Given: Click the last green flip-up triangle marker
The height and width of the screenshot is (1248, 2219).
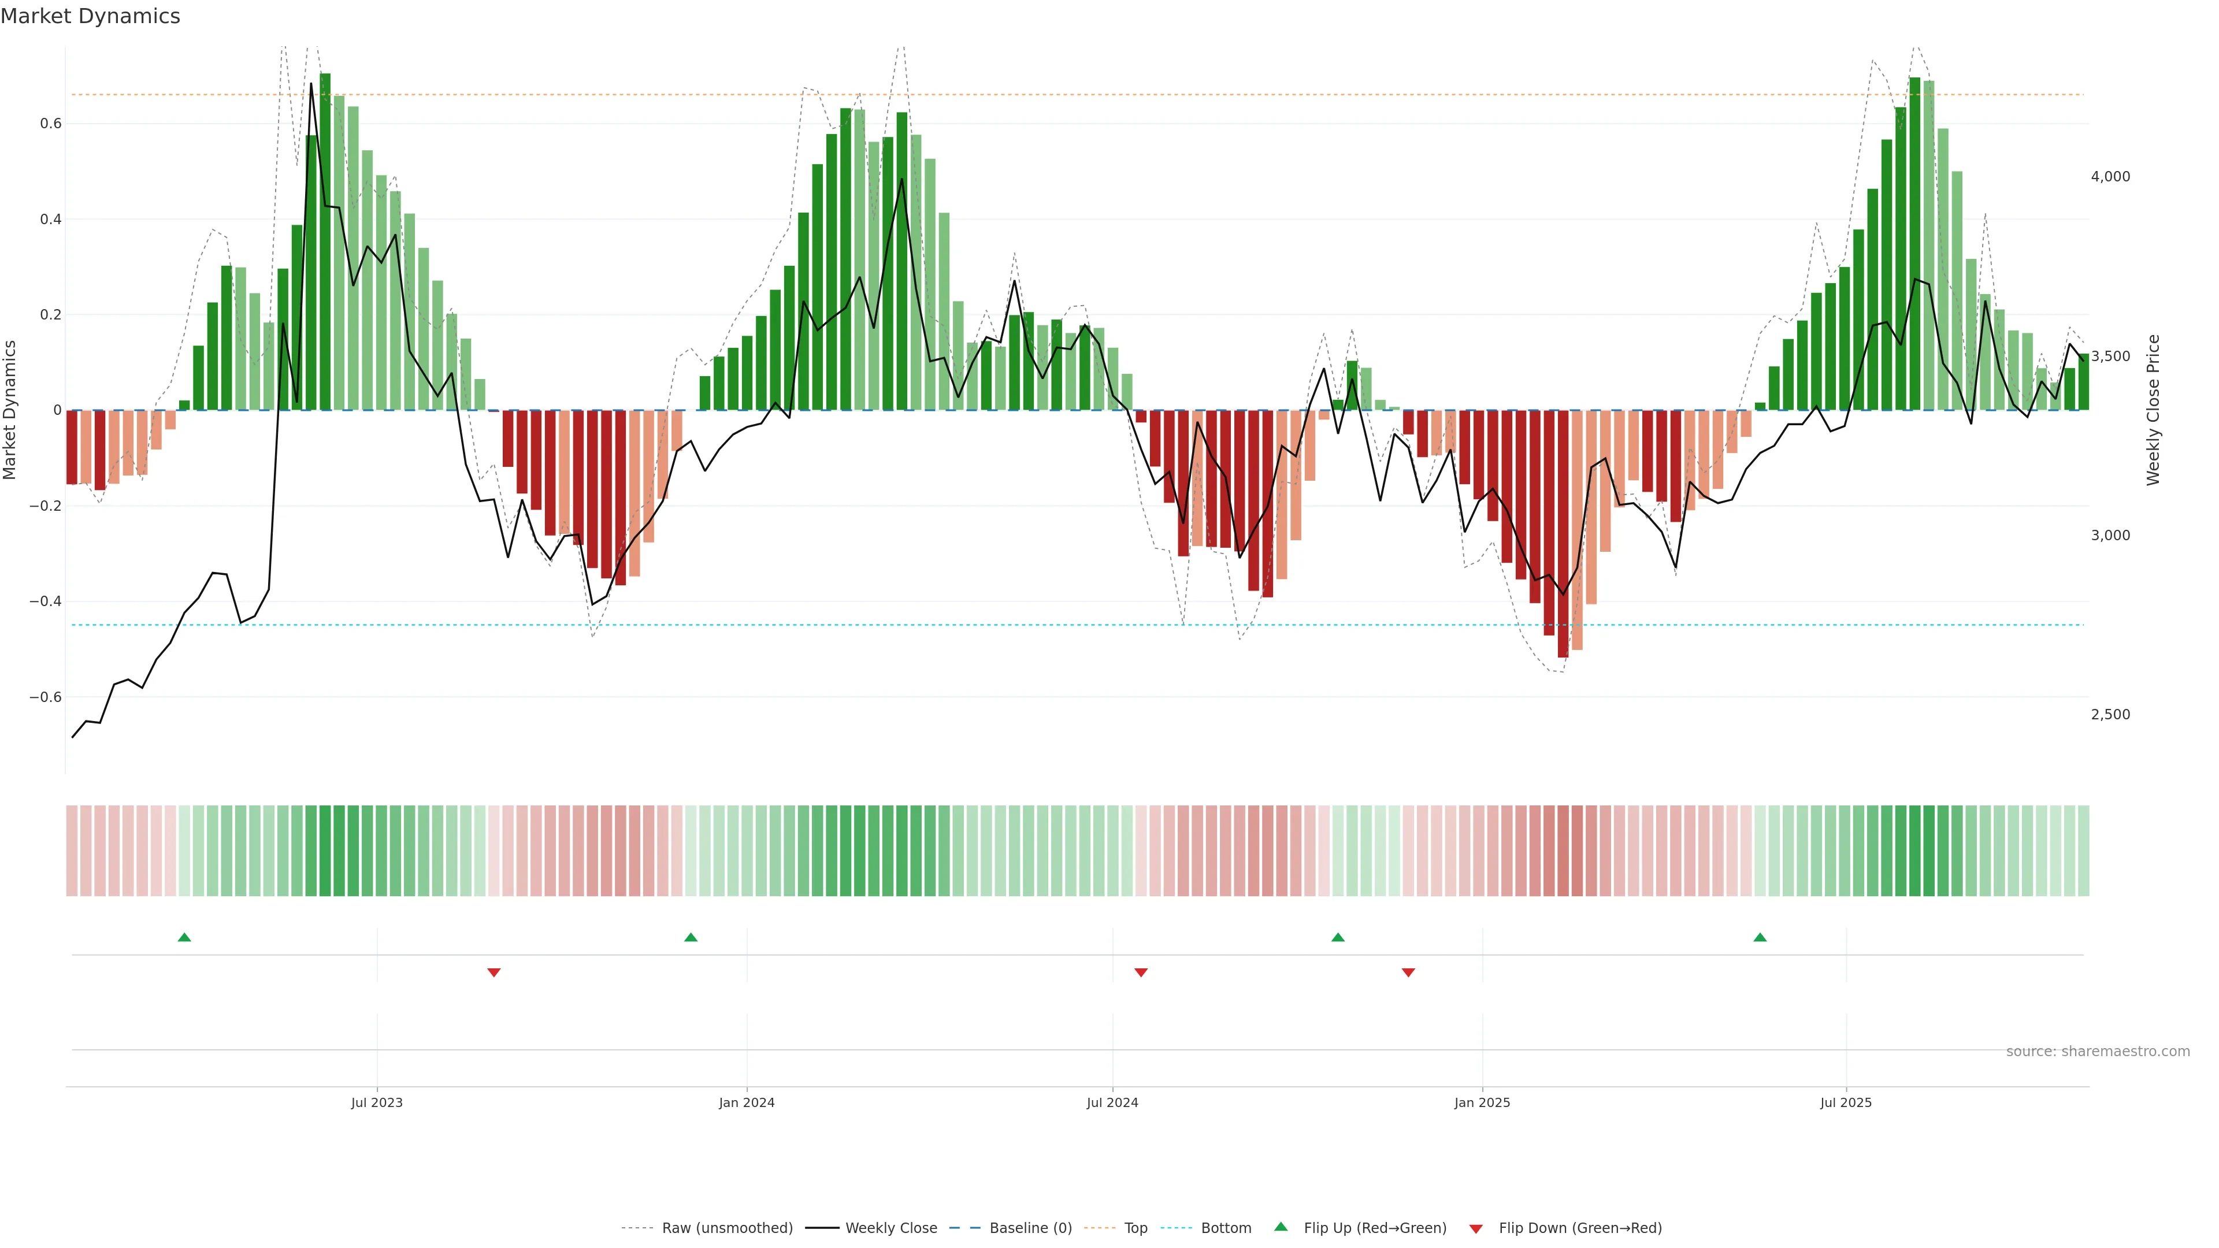Looking at the screenshot, I should coord(1760,937).
